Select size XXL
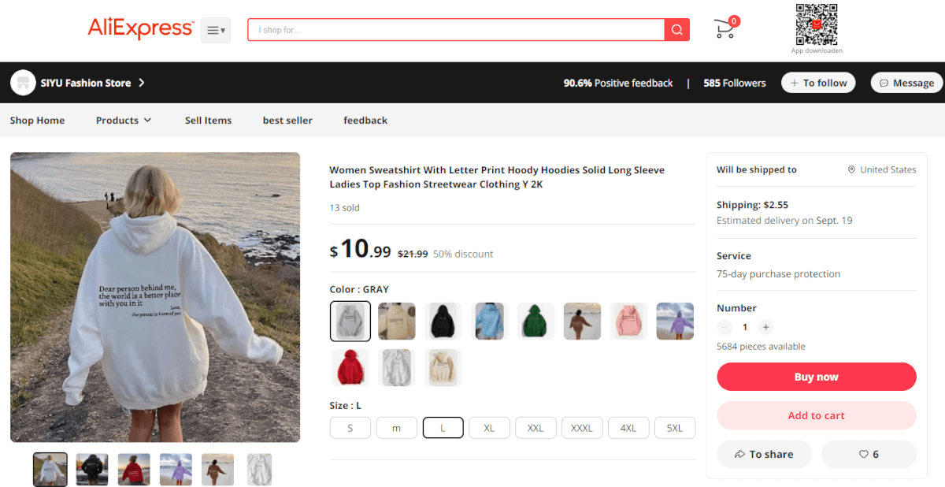 point(536,428)
